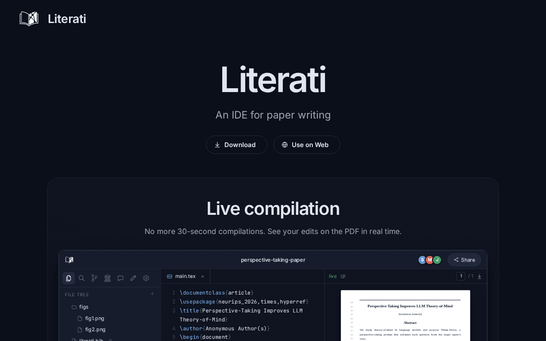The image size is (546, 341).
Task: Click the Share button
Action: [x=465, y=260]
